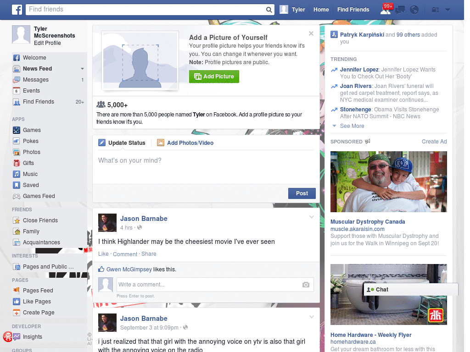
Task: Click the 99 others link
Action: click(x=408, y=35)
